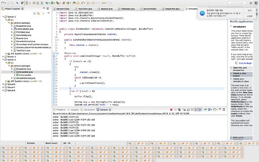Viewport: 259px width, 162px height.
Task: Click the Search toolbar icon
Action: pyautogui.click(x=82, y=3)
